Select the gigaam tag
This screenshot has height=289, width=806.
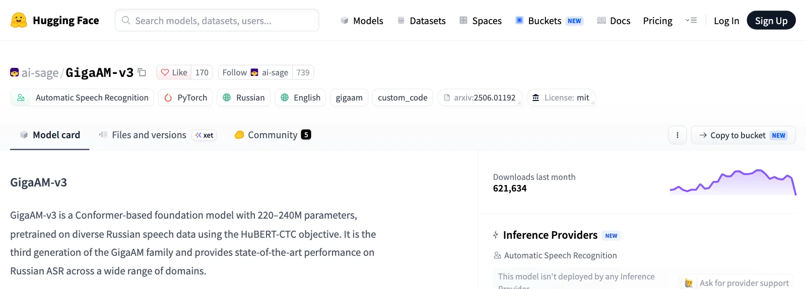[349, 98]
